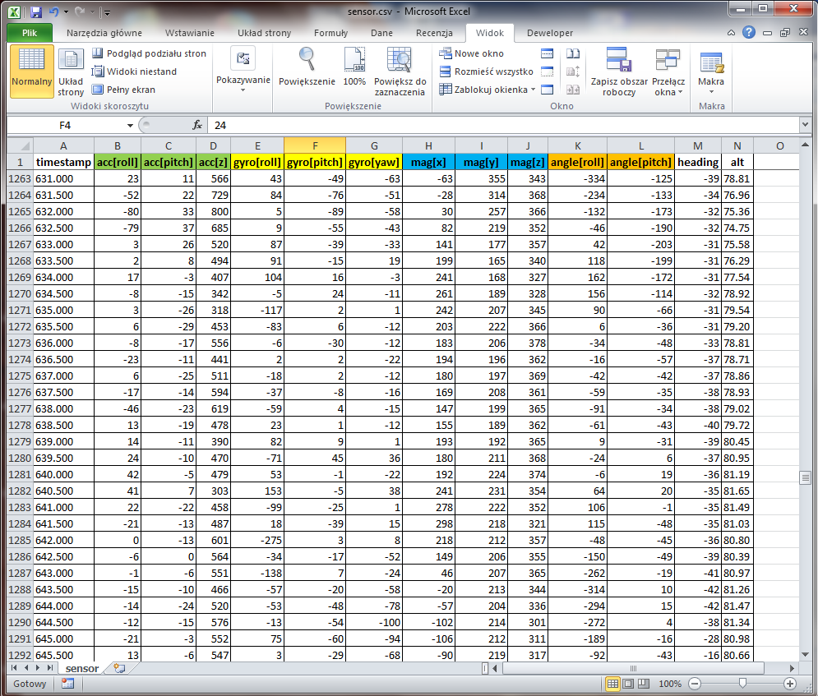Toggle page layout view in status bar

click(629, 684)
